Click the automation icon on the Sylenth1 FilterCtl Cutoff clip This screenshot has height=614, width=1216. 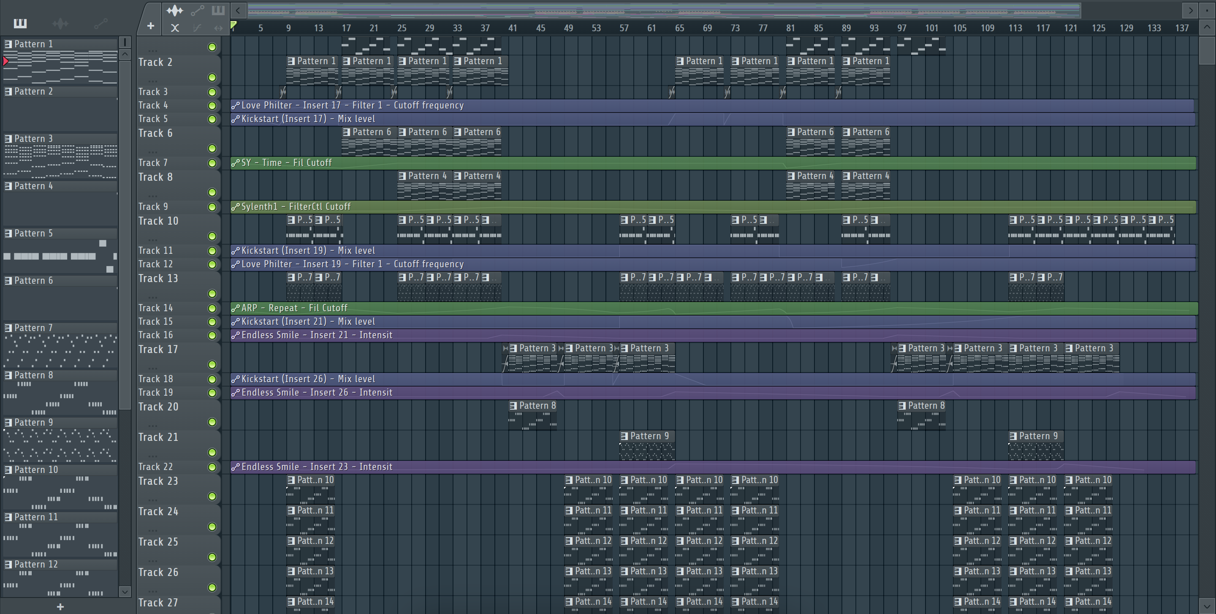point(236,207)
